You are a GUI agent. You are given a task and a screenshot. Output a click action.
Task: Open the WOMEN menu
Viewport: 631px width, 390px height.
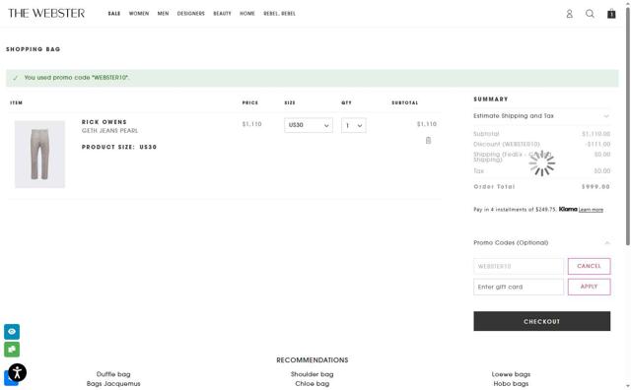pyautogui.click(x=139, y=14)
